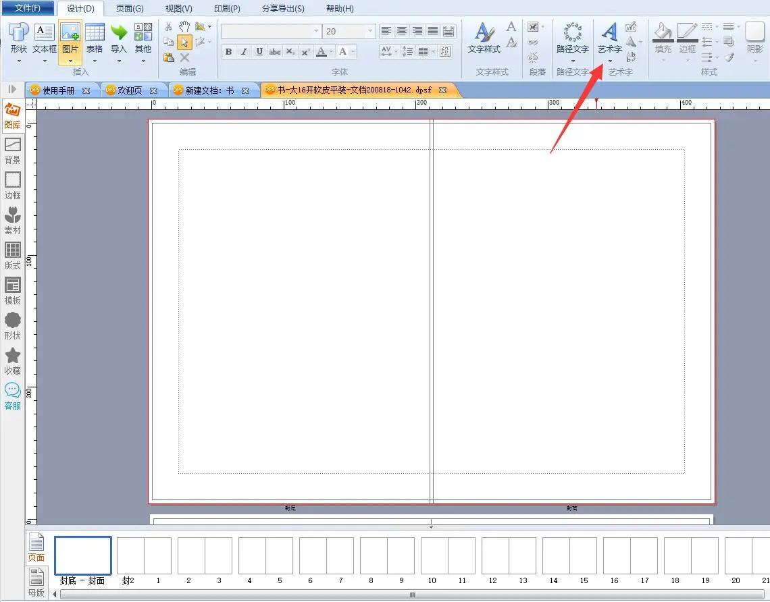
Task: Click the underlined font color A swatch
Action: click(x=322, y=51)
